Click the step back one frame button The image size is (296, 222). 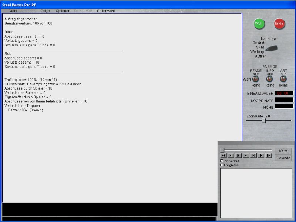(x=239, y=155)
